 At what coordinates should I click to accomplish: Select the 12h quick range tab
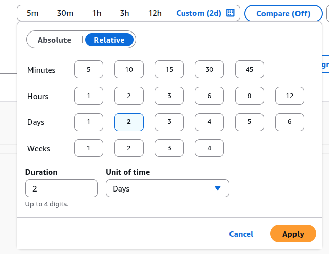pyautogui.click(x=155, y=13)
